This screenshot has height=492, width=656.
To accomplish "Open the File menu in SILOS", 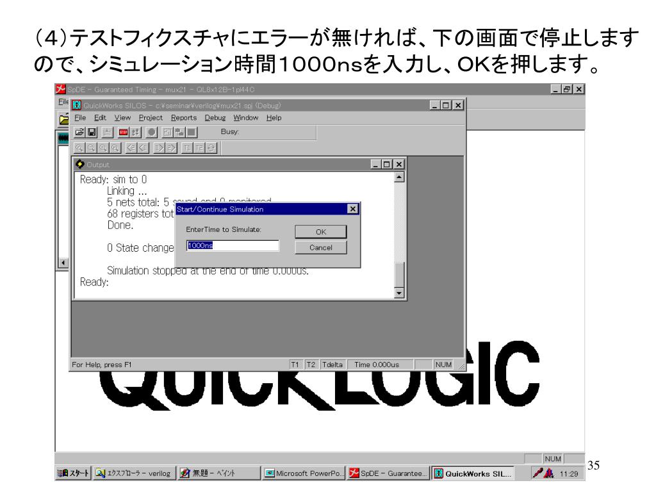I will (80, 118).
